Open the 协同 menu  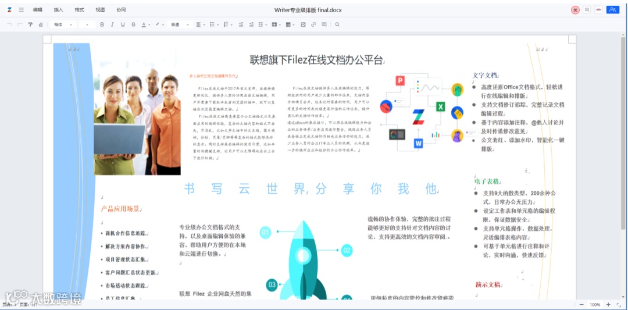tap(121, 10)
